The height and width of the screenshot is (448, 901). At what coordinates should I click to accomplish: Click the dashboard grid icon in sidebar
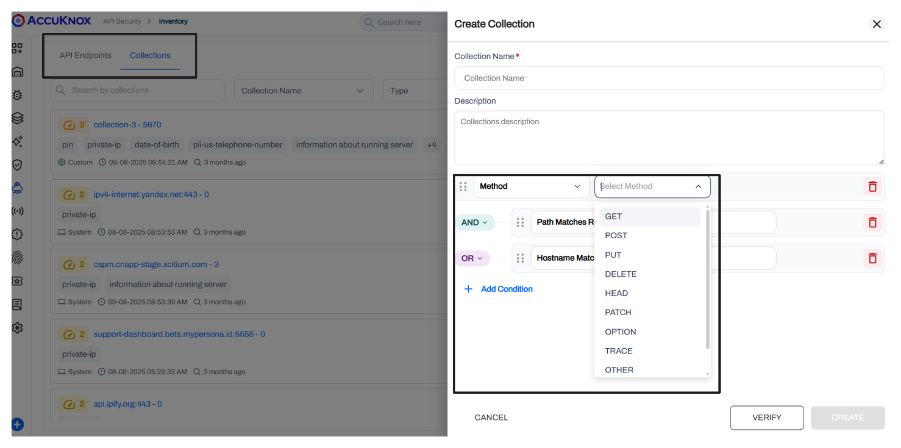[x=17, y=48]
